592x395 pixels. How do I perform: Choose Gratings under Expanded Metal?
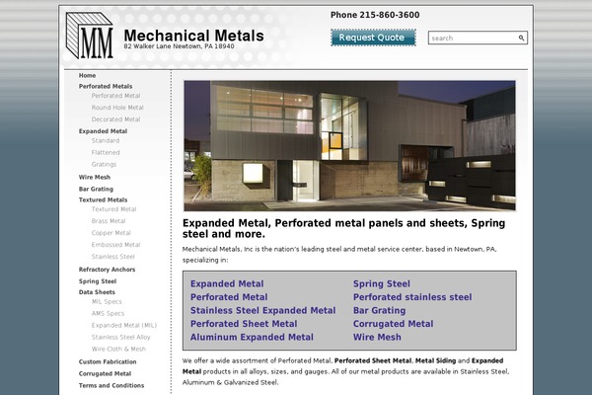click(104, 164)
